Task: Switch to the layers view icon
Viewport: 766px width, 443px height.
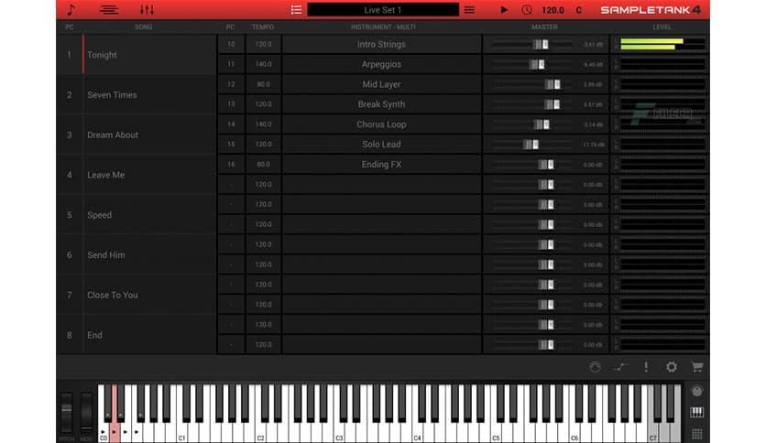Action: pyautogui.click(x=108, y=9)
